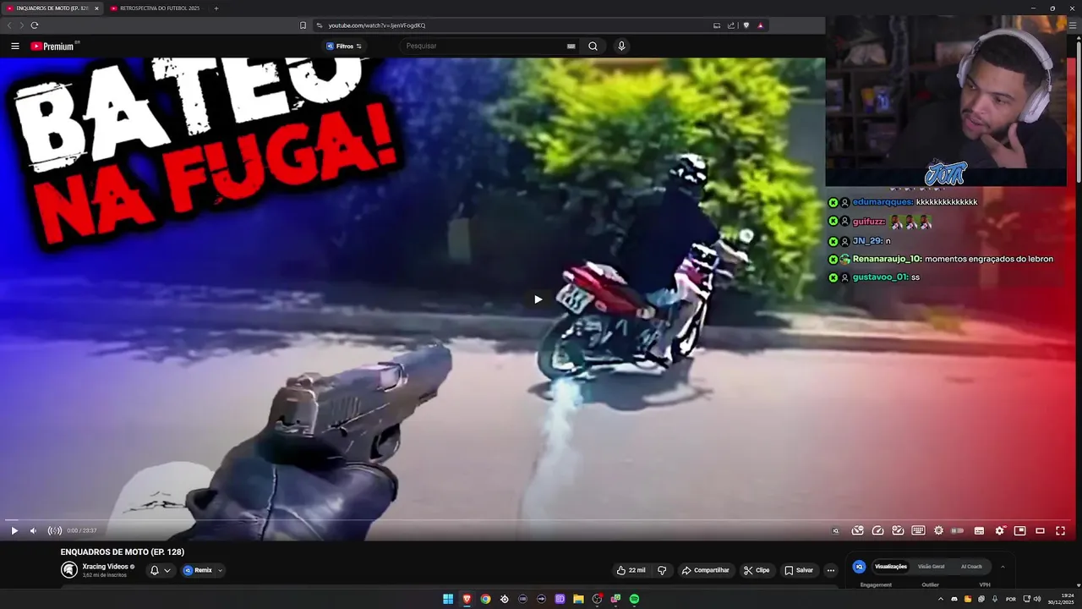Open keyboard shortcuts icon in player

918,531
